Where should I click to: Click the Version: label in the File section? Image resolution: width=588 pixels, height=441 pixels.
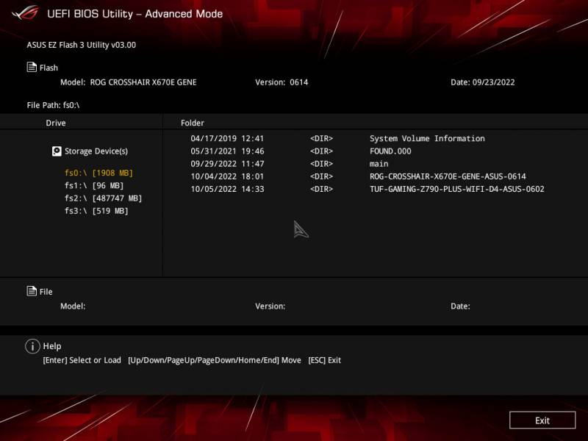point(270,306)
